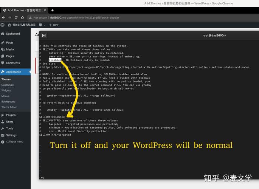Open Pages in the sidebar

10,56
